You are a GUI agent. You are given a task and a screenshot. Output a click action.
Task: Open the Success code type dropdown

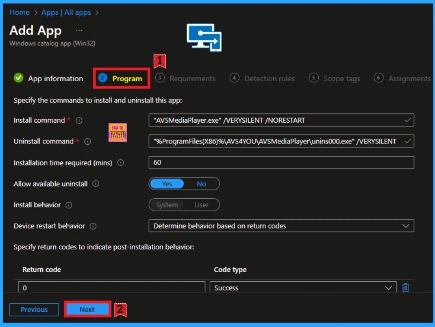pos(303,288)
